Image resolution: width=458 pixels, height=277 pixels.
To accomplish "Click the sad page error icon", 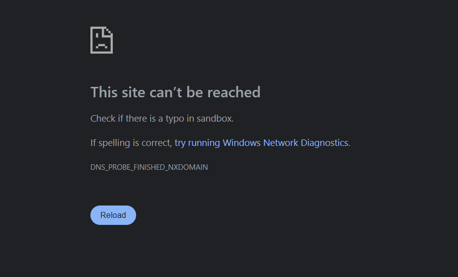I will [101, 40].
